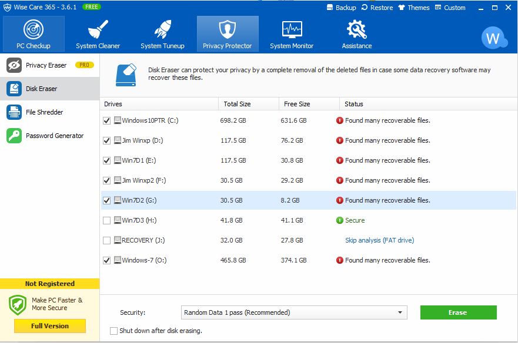Open Custom from the title bar

450,8
